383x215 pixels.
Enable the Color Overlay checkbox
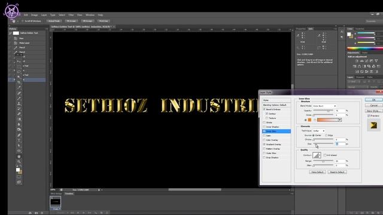(x=265, y=140)
